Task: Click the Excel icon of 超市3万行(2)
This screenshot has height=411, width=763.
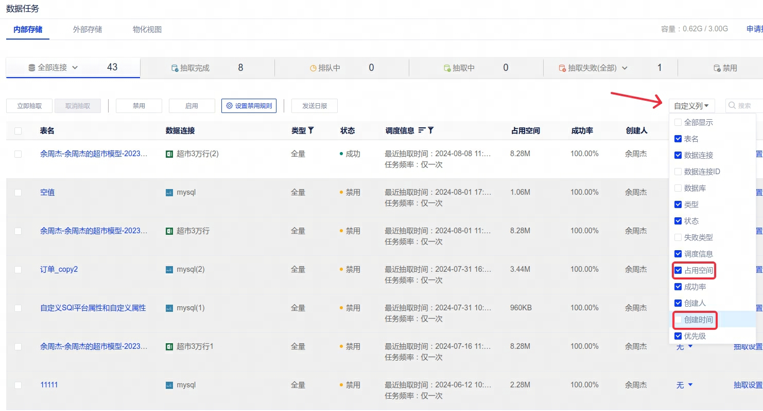Action: [x=169, y=154]
